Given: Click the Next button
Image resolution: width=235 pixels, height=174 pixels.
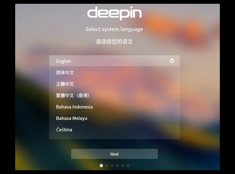Looking at the screenshot, I should (114, 154).
